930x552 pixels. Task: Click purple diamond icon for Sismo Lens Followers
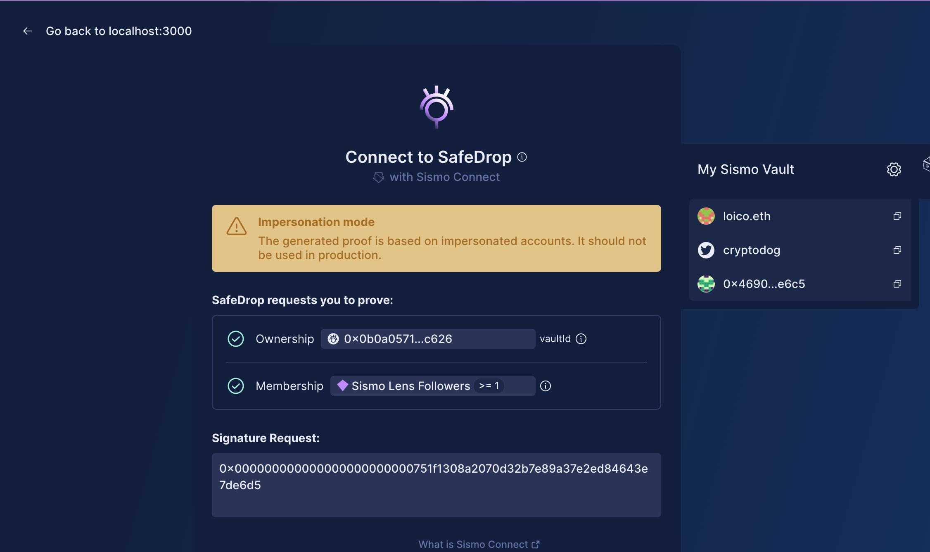click(x=342, y=385)
